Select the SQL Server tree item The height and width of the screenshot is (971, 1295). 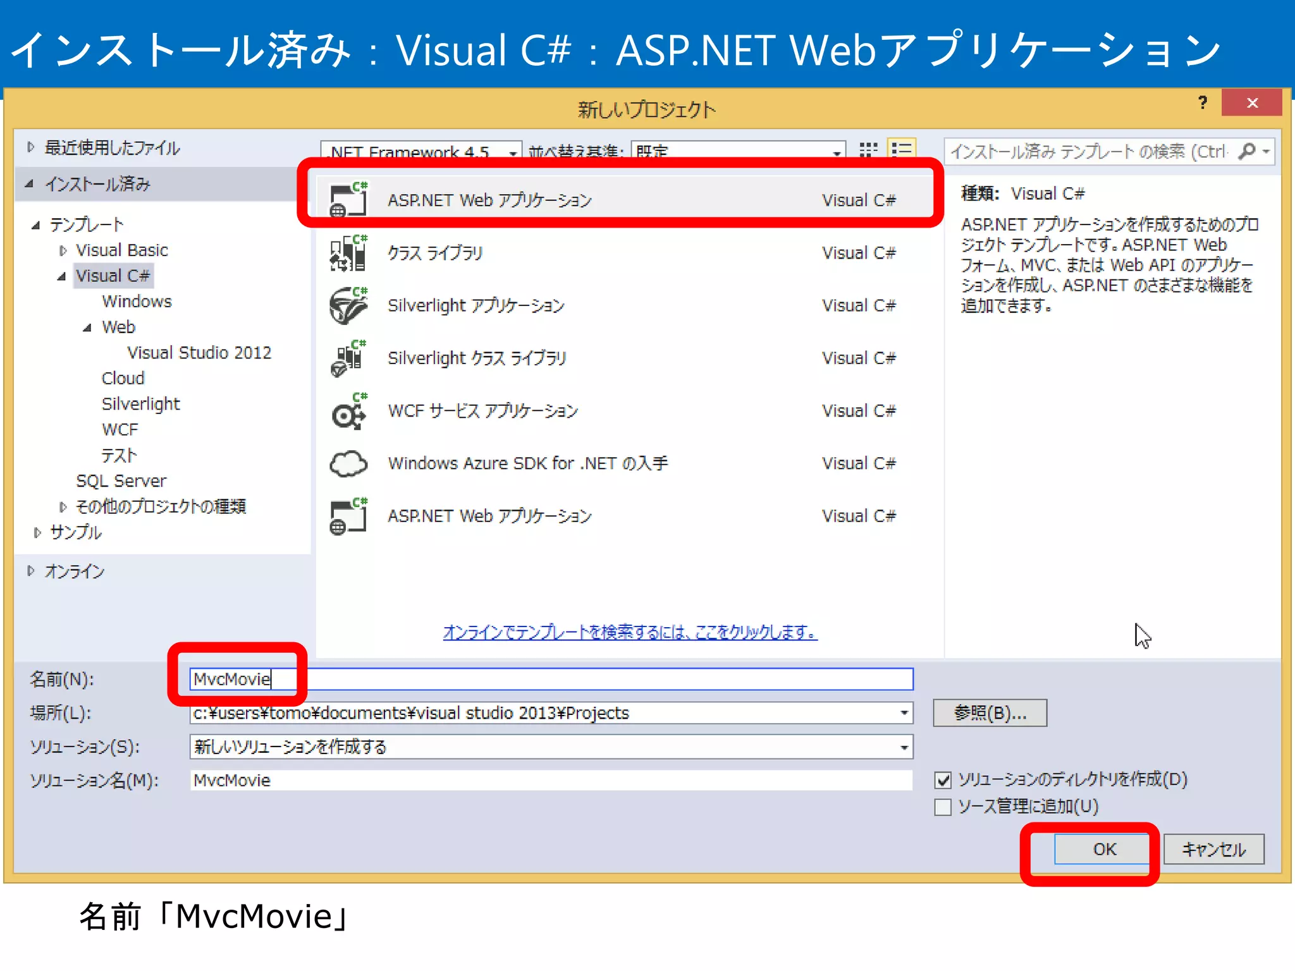tap(121, 481)
